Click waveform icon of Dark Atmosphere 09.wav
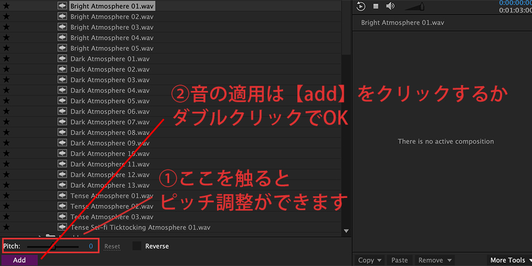Screen dimensions: 532x266 [x=62, y=143]
